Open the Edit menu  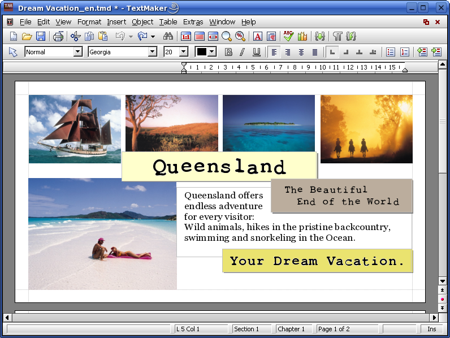point(44,22)
